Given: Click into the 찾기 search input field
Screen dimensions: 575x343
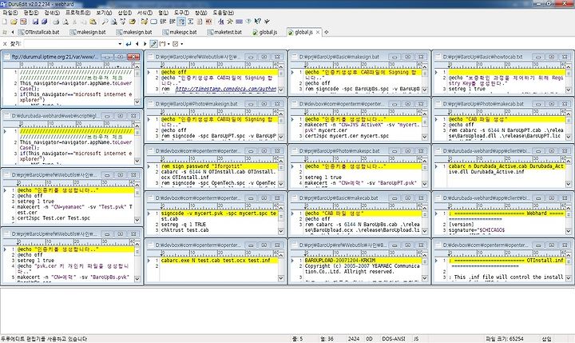Looking at the screenshot, I should pyautogui.click(x=71, y=44).
